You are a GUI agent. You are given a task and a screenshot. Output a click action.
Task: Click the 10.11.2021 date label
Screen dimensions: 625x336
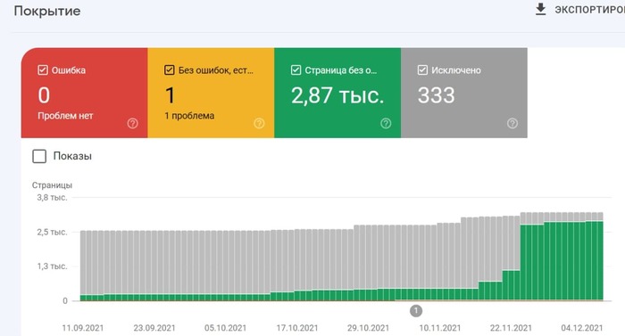point(440,328)
